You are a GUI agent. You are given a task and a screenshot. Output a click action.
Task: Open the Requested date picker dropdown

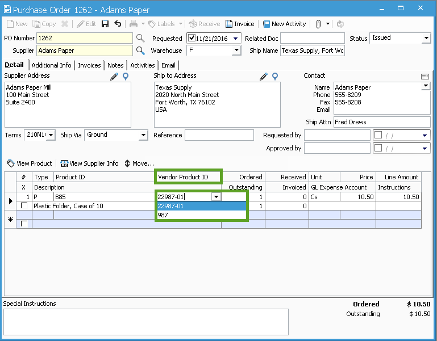(x=235, y=39)
